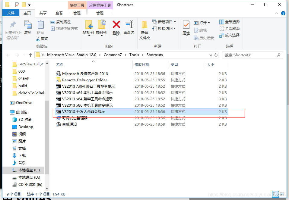Click Tools in the address breadcrumb

pyautogui.click(x=134, y=55)
